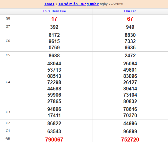Screen dimensions: 168x142
Task: Select G3 number 94896
Action: 54,109
